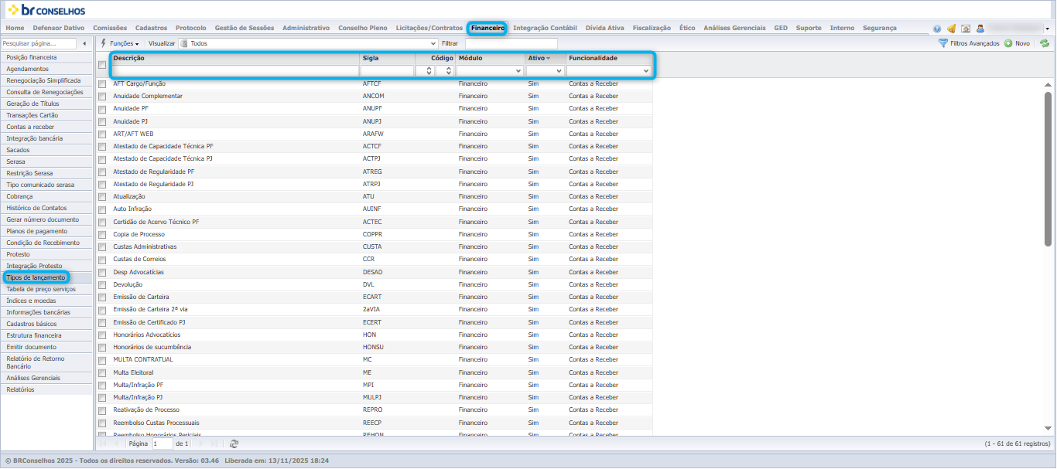Screen dimensions: 1057x469
Task: Go to the Home menu tab
Action: (15, 28)
